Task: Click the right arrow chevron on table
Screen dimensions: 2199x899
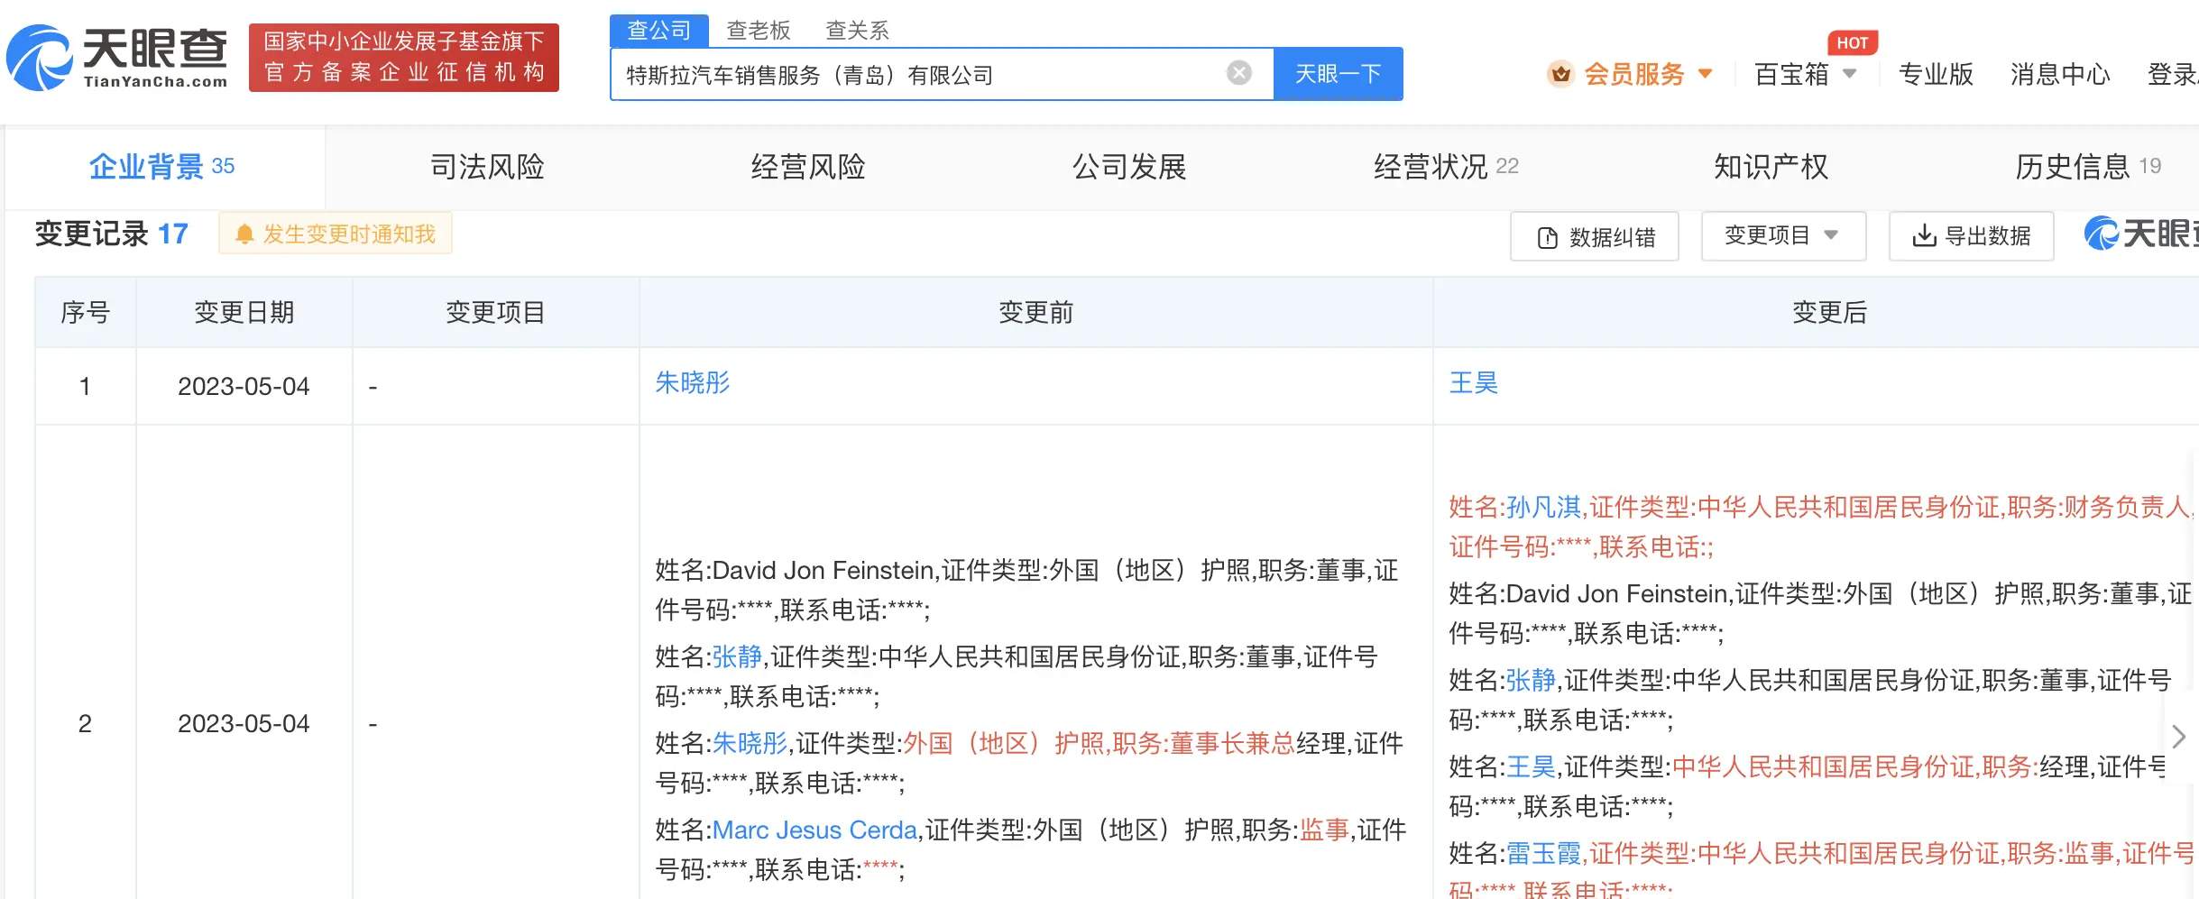Action: tap(2178, 737)
